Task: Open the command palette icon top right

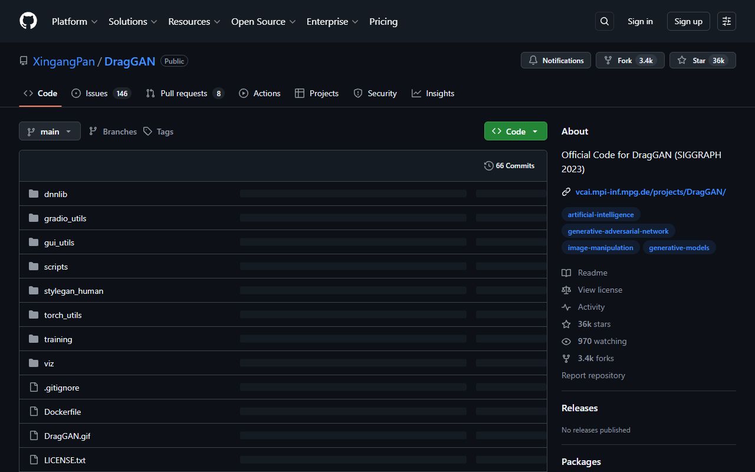Action: tap(726, 21)
